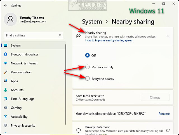Click the back arrow in Settings

[x=5, y=6]
